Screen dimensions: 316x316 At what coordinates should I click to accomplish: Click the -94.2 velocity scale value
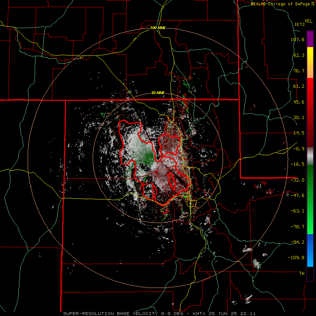[297, 242]
